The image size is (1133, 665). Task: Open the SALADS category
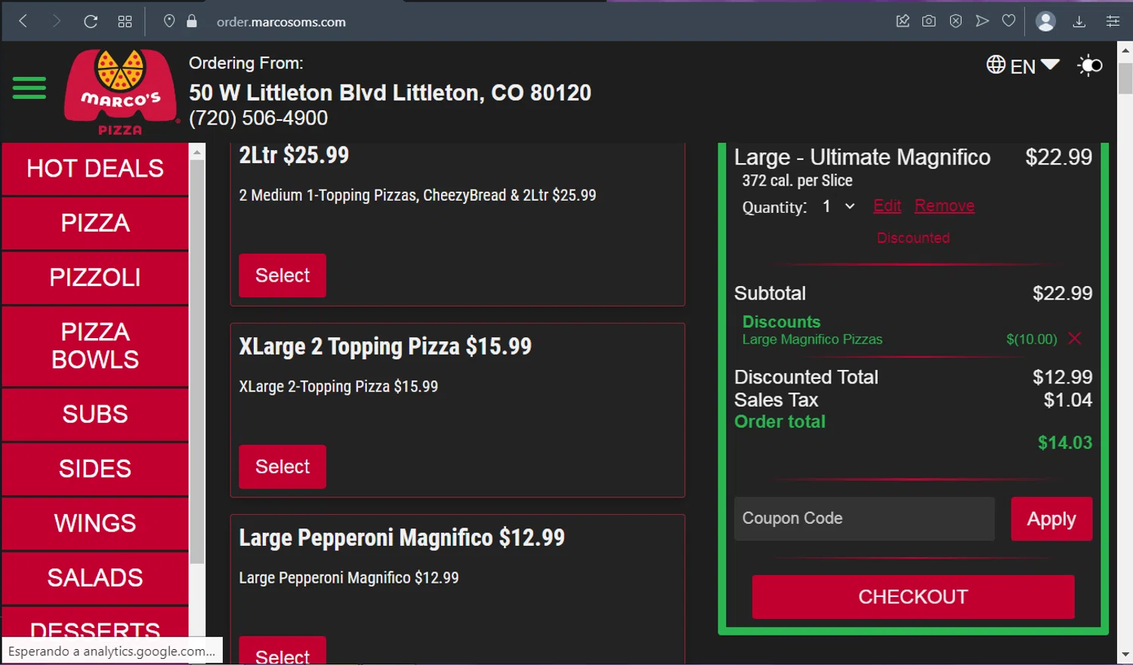(95, 577)
